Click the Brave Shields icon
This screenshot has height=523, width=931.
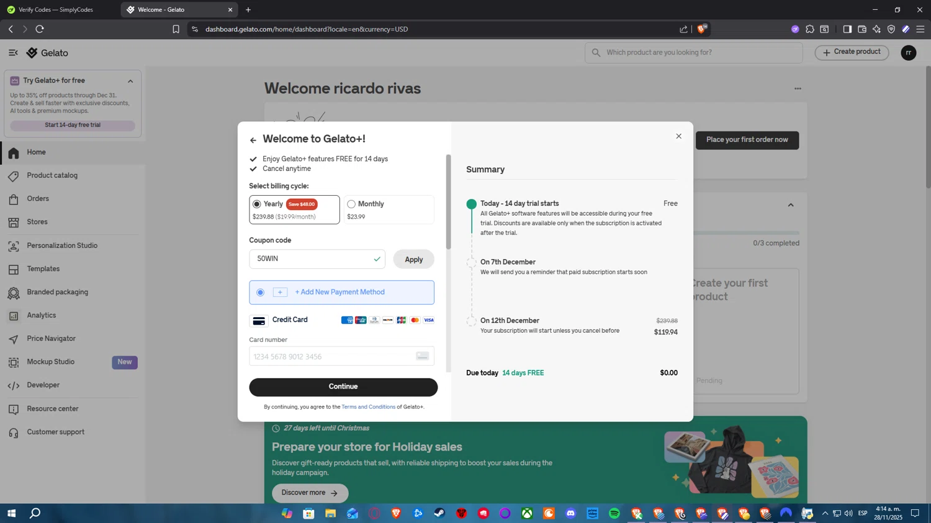coord(702,29)
